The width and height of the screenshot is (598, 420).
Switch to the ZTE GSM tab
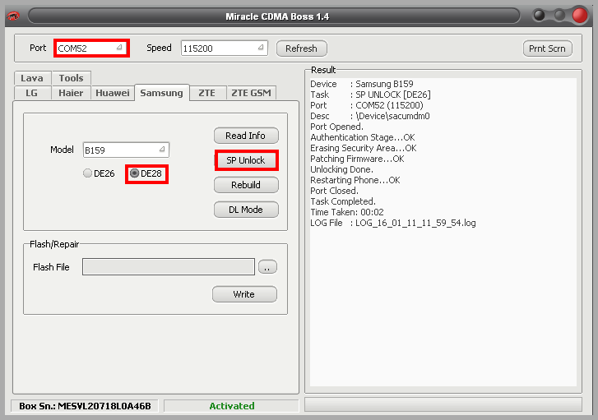coord(252,93)
